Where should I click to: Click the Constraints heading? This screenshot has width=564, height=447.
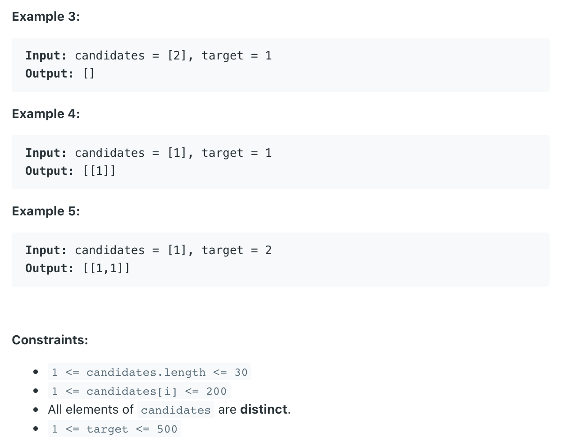click(50, 340)
